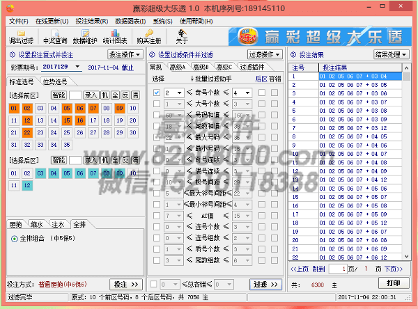The image size is (418, 309).
Task: Click the 后区 column link
Action: click(261, 79)
